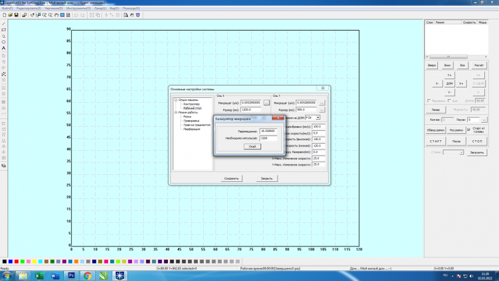Image resolution: width=499 pixels, height=281 pixels.
Task: Open Word from the taskbar
Action: [55, 276]
